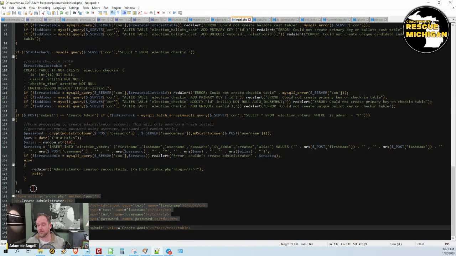Click the Zoom Out toolbar icon
This screenshot has height=256, width=456.
(x=92, y=13)
